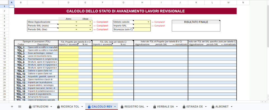This screenshot has width=269, height=110.
Task: Select the Periodo SAL (inizio) label cell
Action: [x=43, y=26]
